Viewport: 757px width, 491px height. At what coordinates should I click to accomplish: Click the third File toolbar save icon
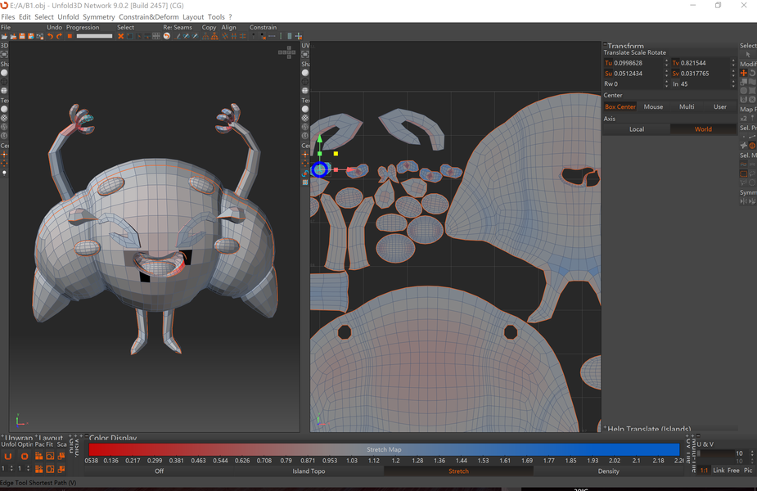point(22,36)
